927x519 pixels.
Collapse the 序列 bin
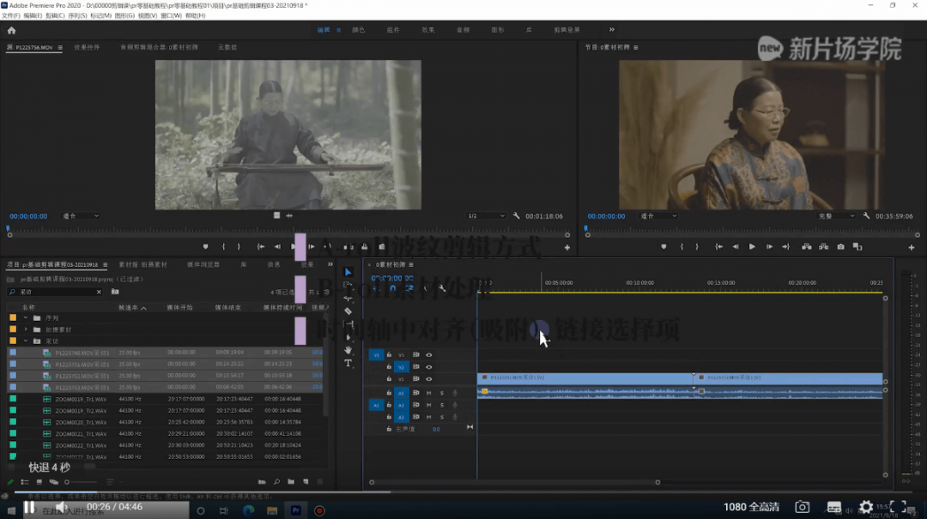(x=26, y=317)
